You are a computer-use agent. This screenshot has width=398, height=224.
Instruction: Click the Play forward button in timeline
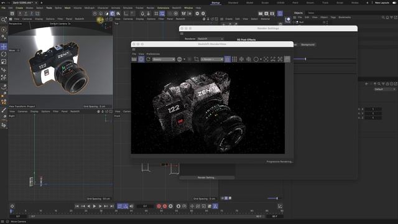coord(94,206)
